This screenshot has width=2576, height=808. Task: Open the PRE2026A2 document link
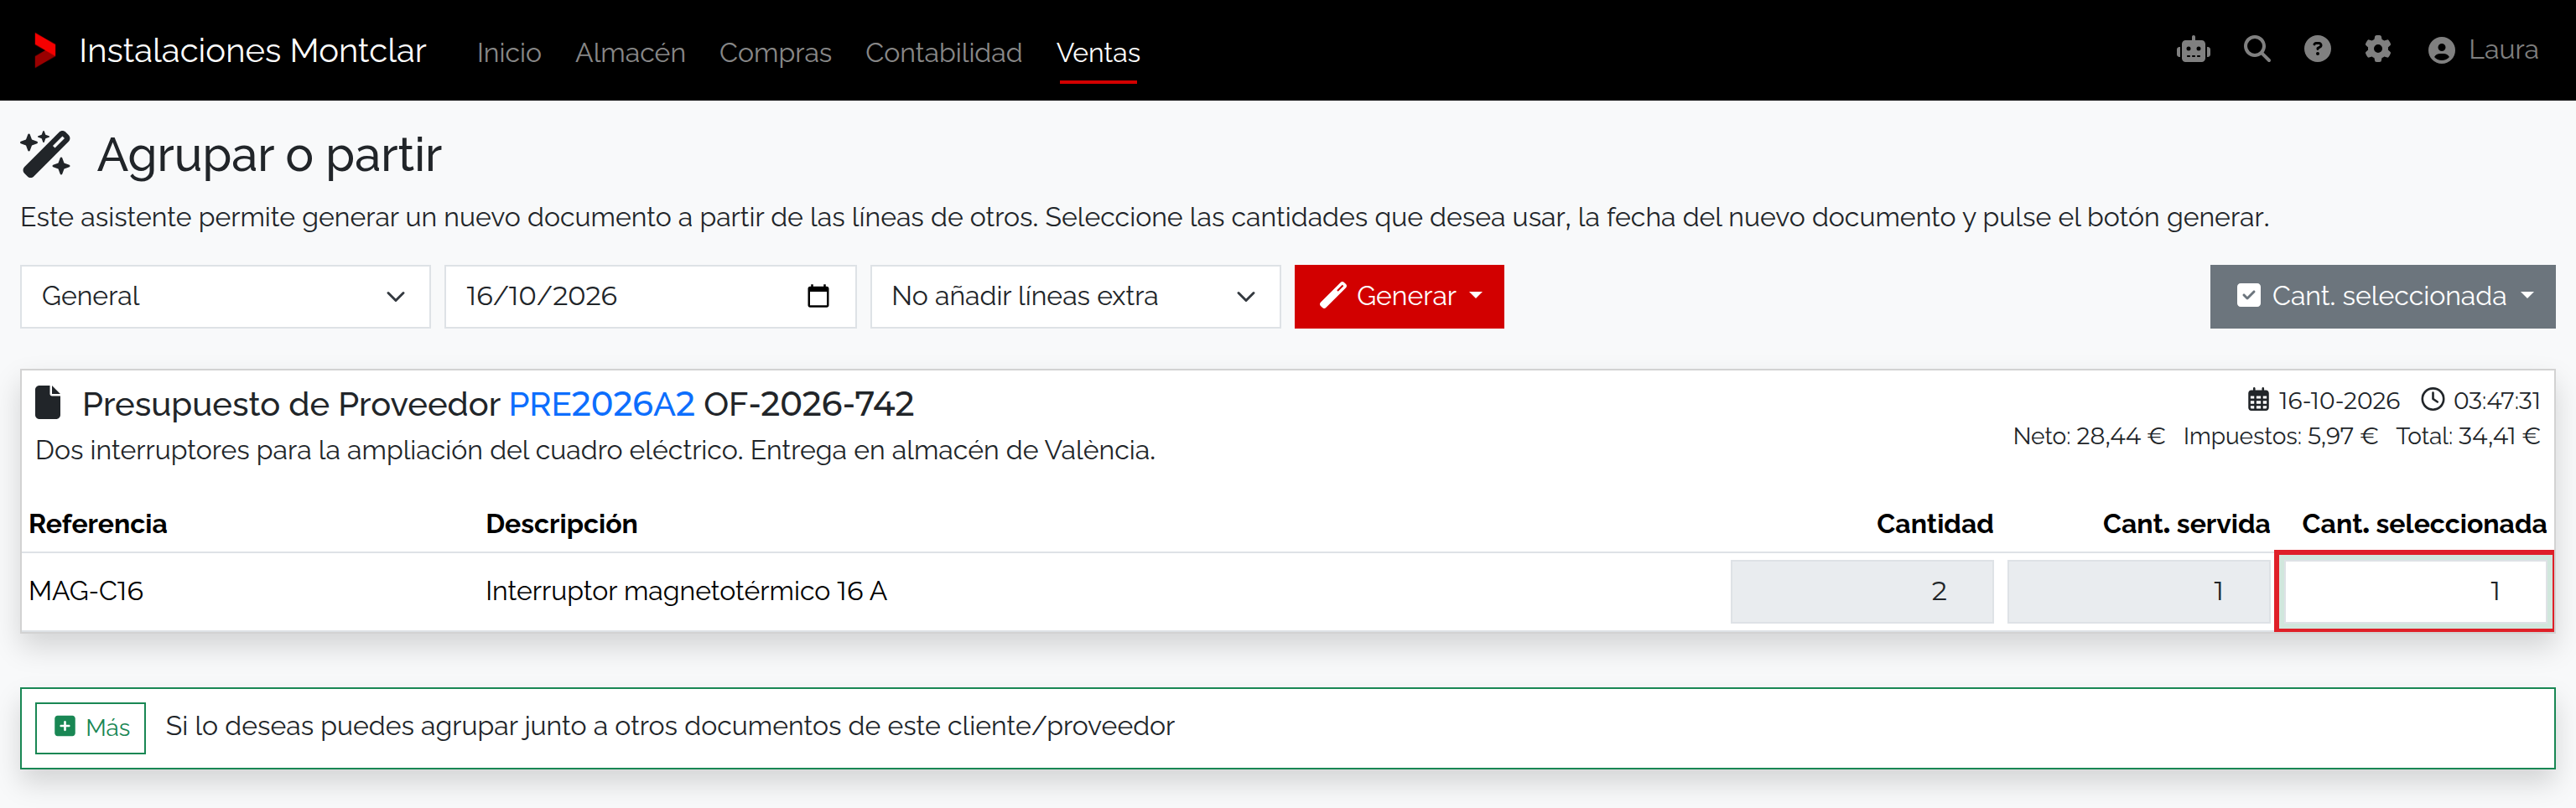tap(601, 404)
